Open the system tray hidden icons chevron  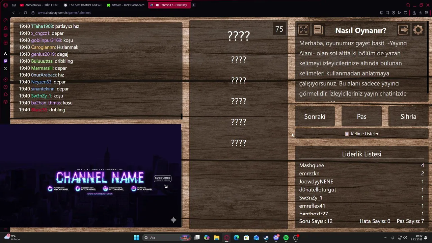(385, 238)
